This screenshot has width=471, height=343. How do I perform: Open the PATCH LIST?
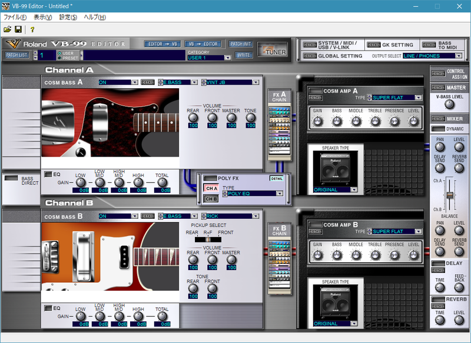pyautogui.click(x=17, y=55)
